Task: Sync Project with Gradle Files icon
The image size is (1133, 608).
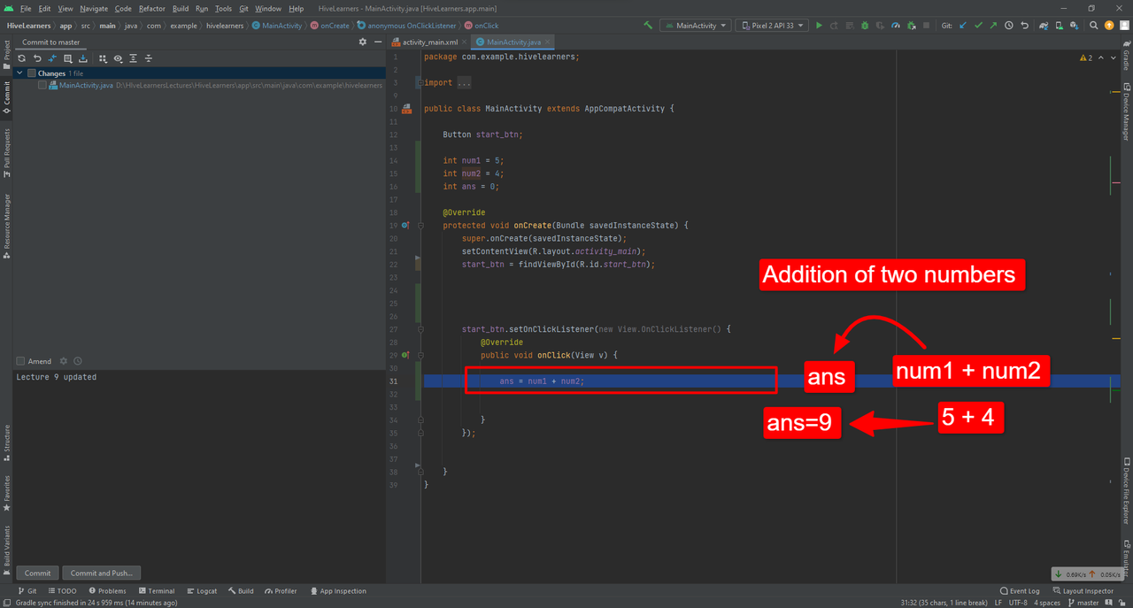Action: tap(1044, 26)
